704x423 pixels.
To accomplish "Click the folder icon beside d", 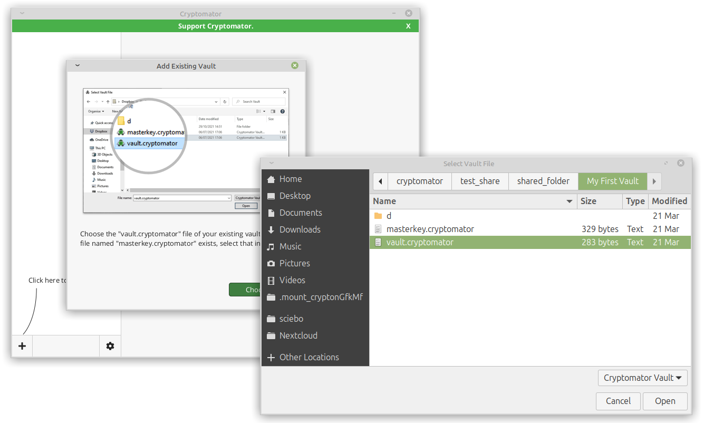I will [378, 216].
